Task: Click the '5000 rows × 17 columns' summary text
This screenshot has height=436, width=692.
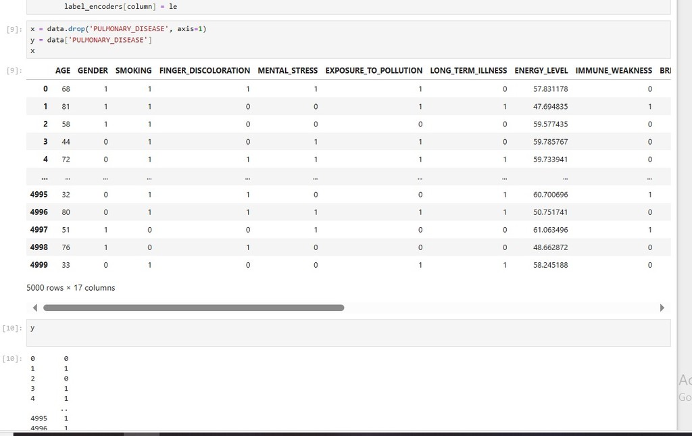Action: pyautogui.click(x=71, y=288)
